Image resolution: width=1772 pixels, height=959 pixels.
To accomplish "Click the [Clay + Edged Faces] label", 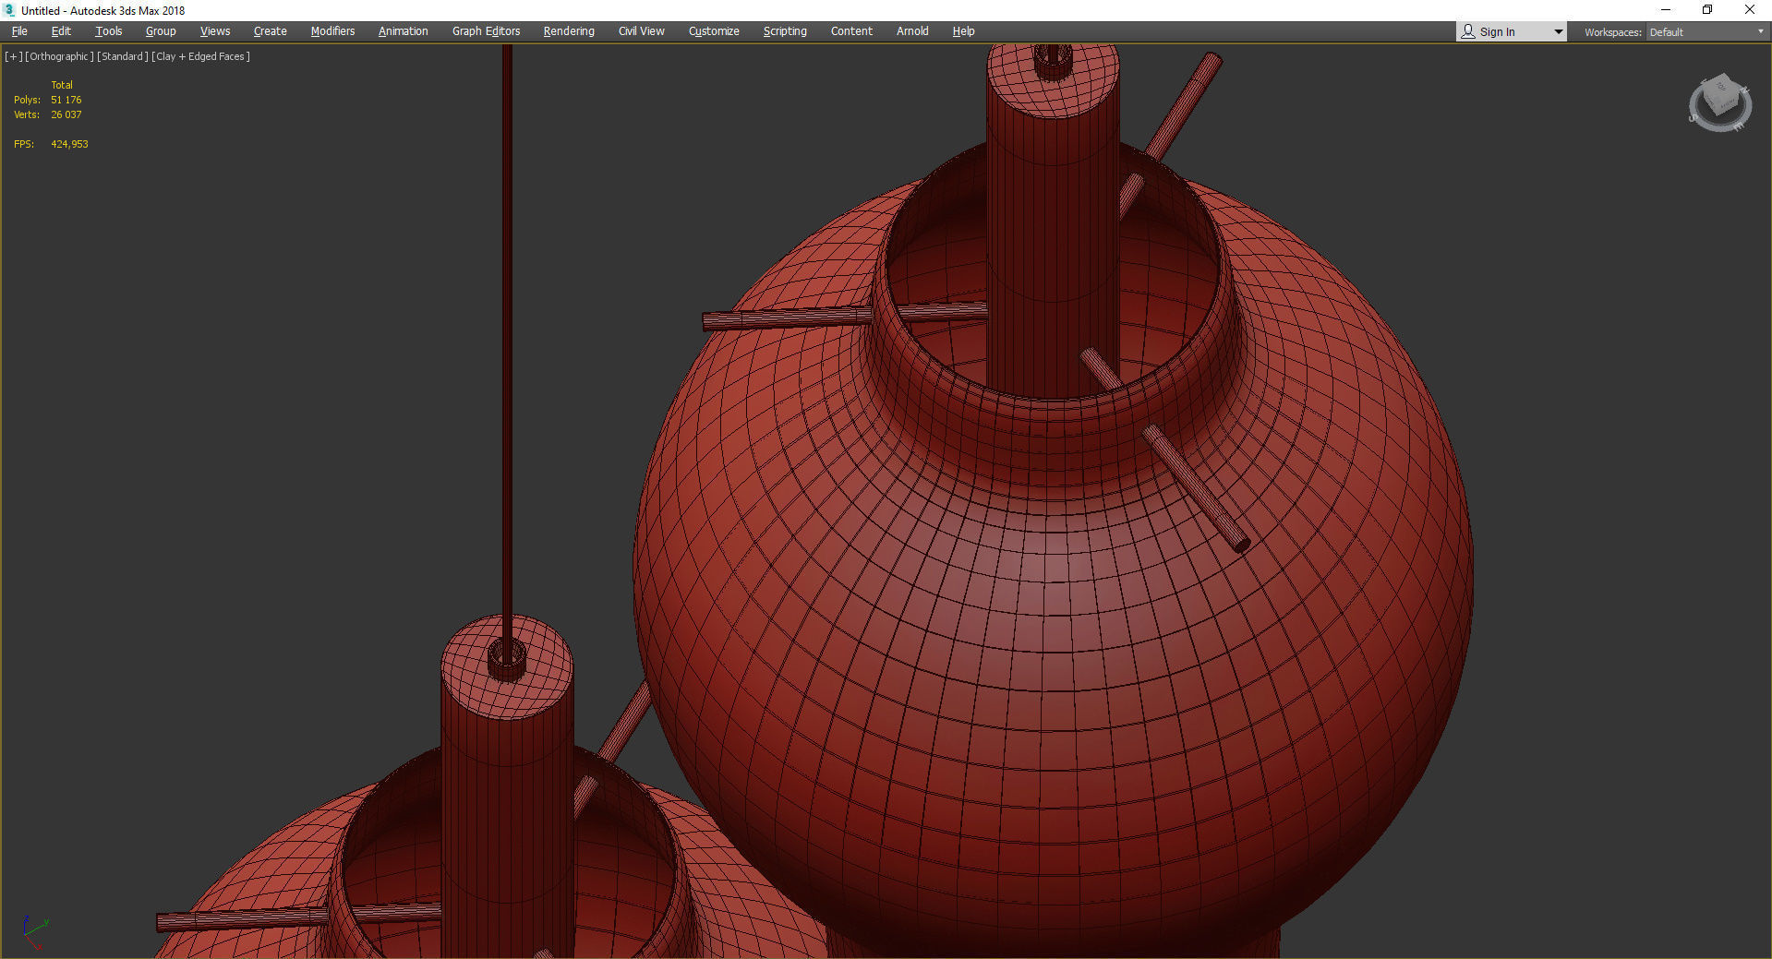I will point(201,56).
